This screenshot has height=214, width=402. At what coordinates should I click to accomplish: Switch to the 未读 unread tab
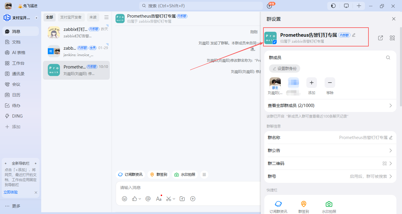[93, 17]
